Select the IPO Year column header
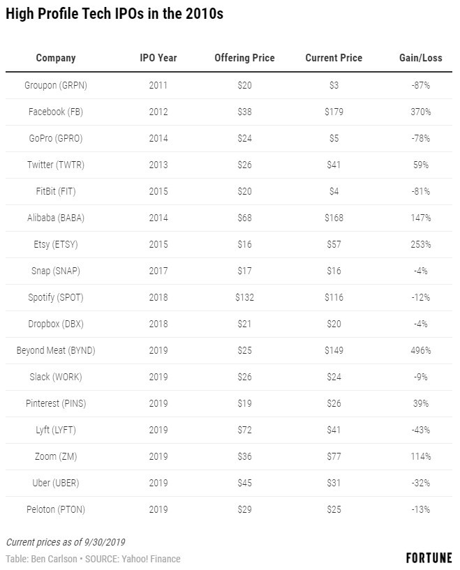The width and height of the screenshot is (460, 570). [158, 58]
